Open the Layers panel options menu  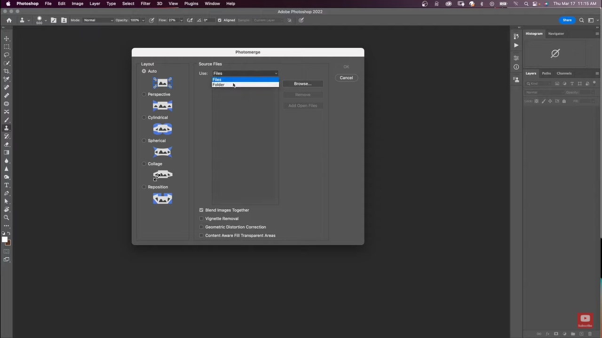click(x=597, y=73)
